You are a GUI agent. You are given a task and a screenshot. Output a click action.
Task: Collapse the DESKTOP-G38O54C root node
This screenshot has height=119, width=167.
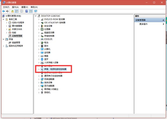pos(36,16)
